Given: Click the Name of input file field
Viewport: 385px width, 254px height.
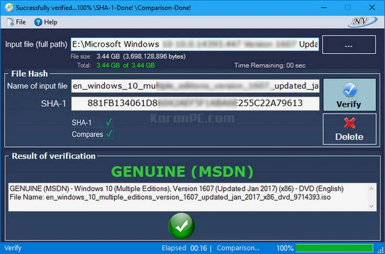Looking at the screenshot, I should coord(195,86).
